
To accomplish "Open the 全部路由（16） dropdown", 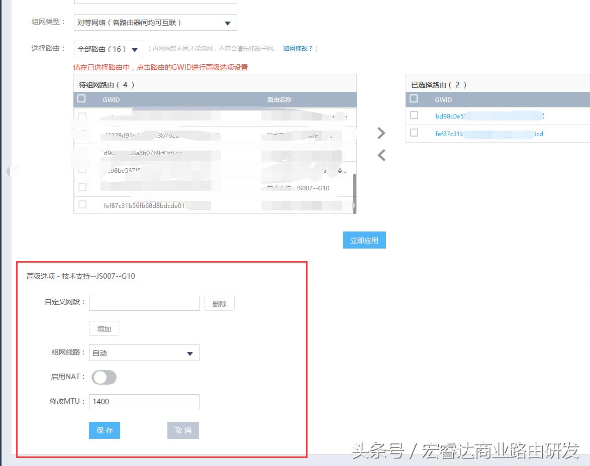I will tap(108, 49).
